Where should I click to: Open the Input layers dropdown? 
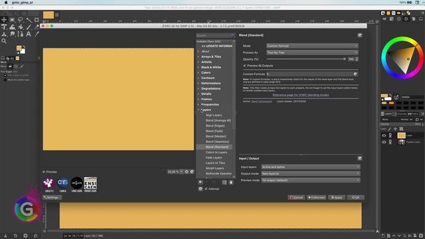click(311, 167)
